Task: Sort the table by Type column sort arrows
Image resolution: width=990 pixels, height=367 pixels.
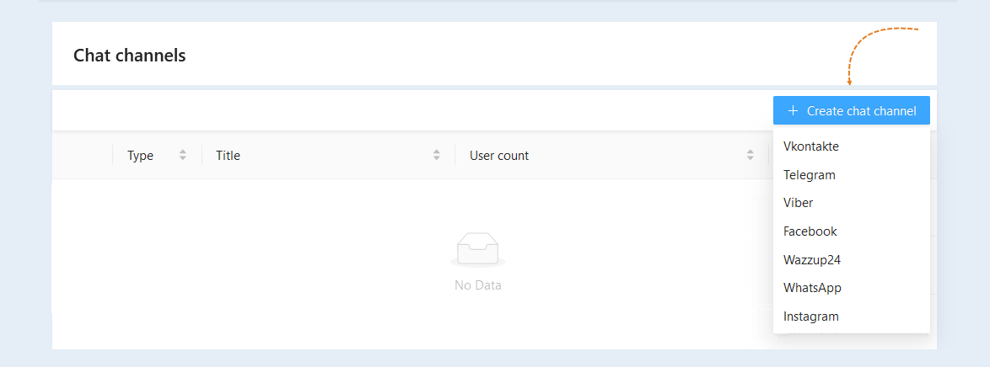Action: click(183, 155)
